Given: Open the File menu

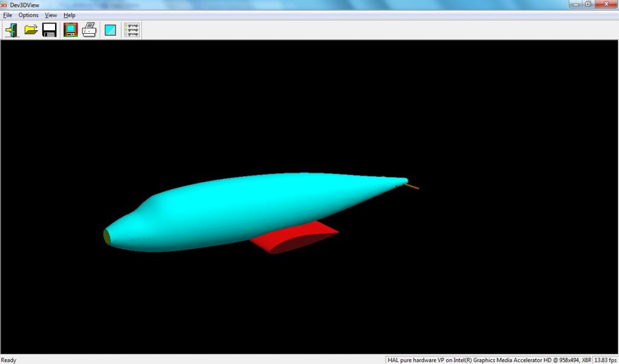Looking at the screenshot, I should coord(7,15).
